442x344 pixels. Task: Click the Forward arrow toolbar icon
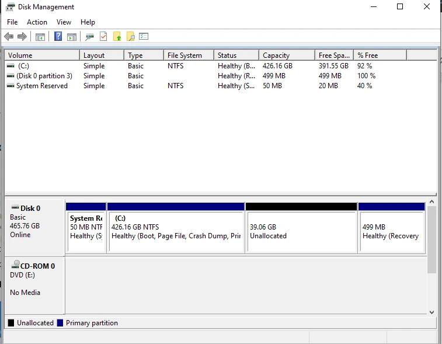(x=22, y=36)
